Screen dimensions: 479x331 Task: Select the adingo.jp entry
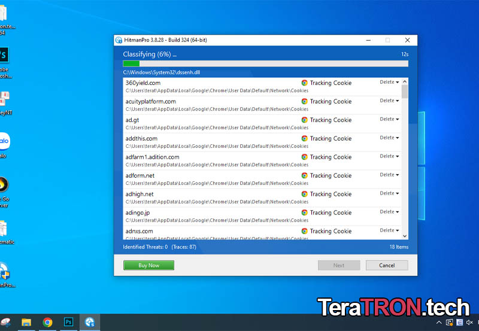(262, 217)
